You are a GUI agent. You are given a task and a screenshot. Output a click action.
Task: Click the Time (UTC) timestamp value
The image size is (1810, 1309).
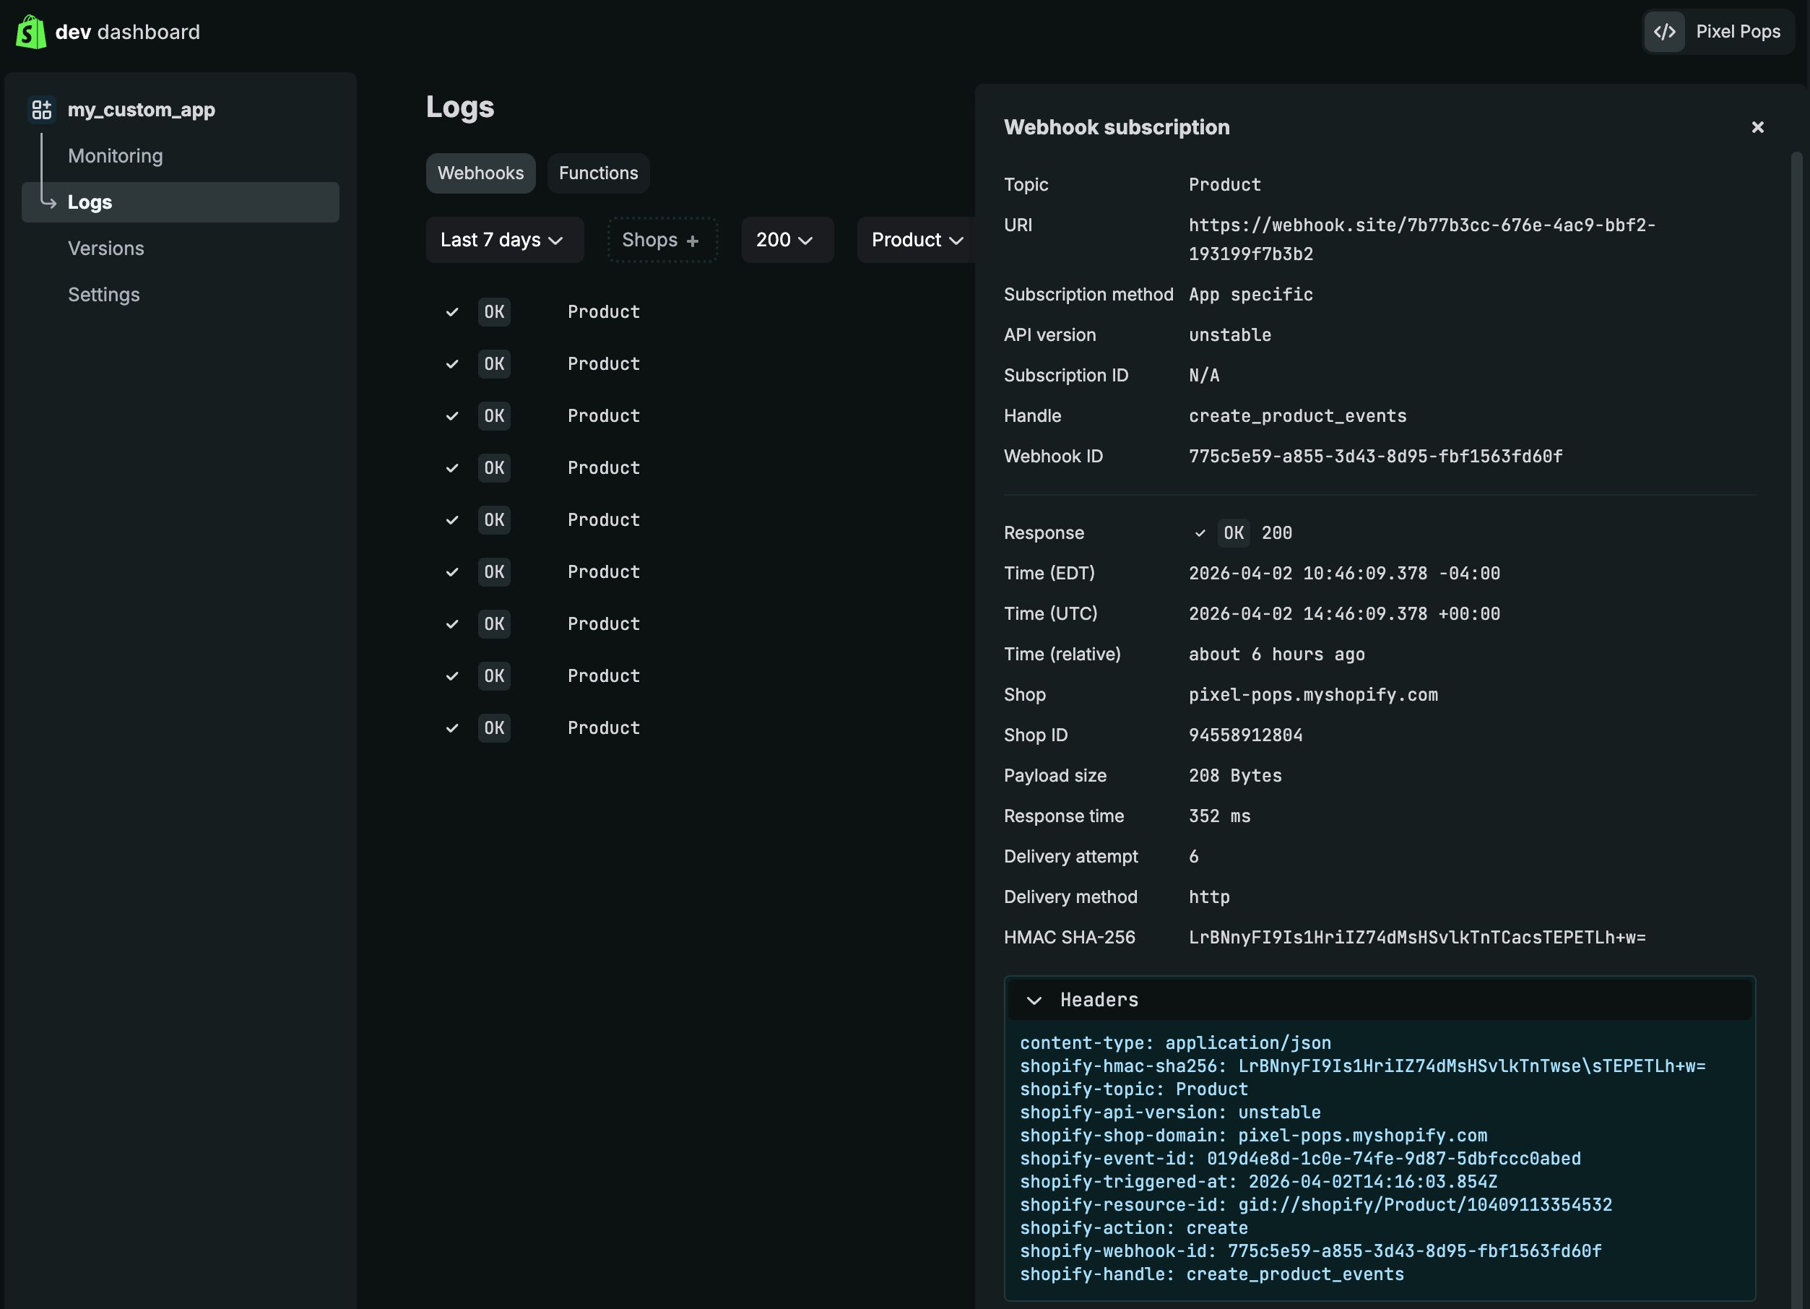pyautogui.click(x=1345, y=614)
